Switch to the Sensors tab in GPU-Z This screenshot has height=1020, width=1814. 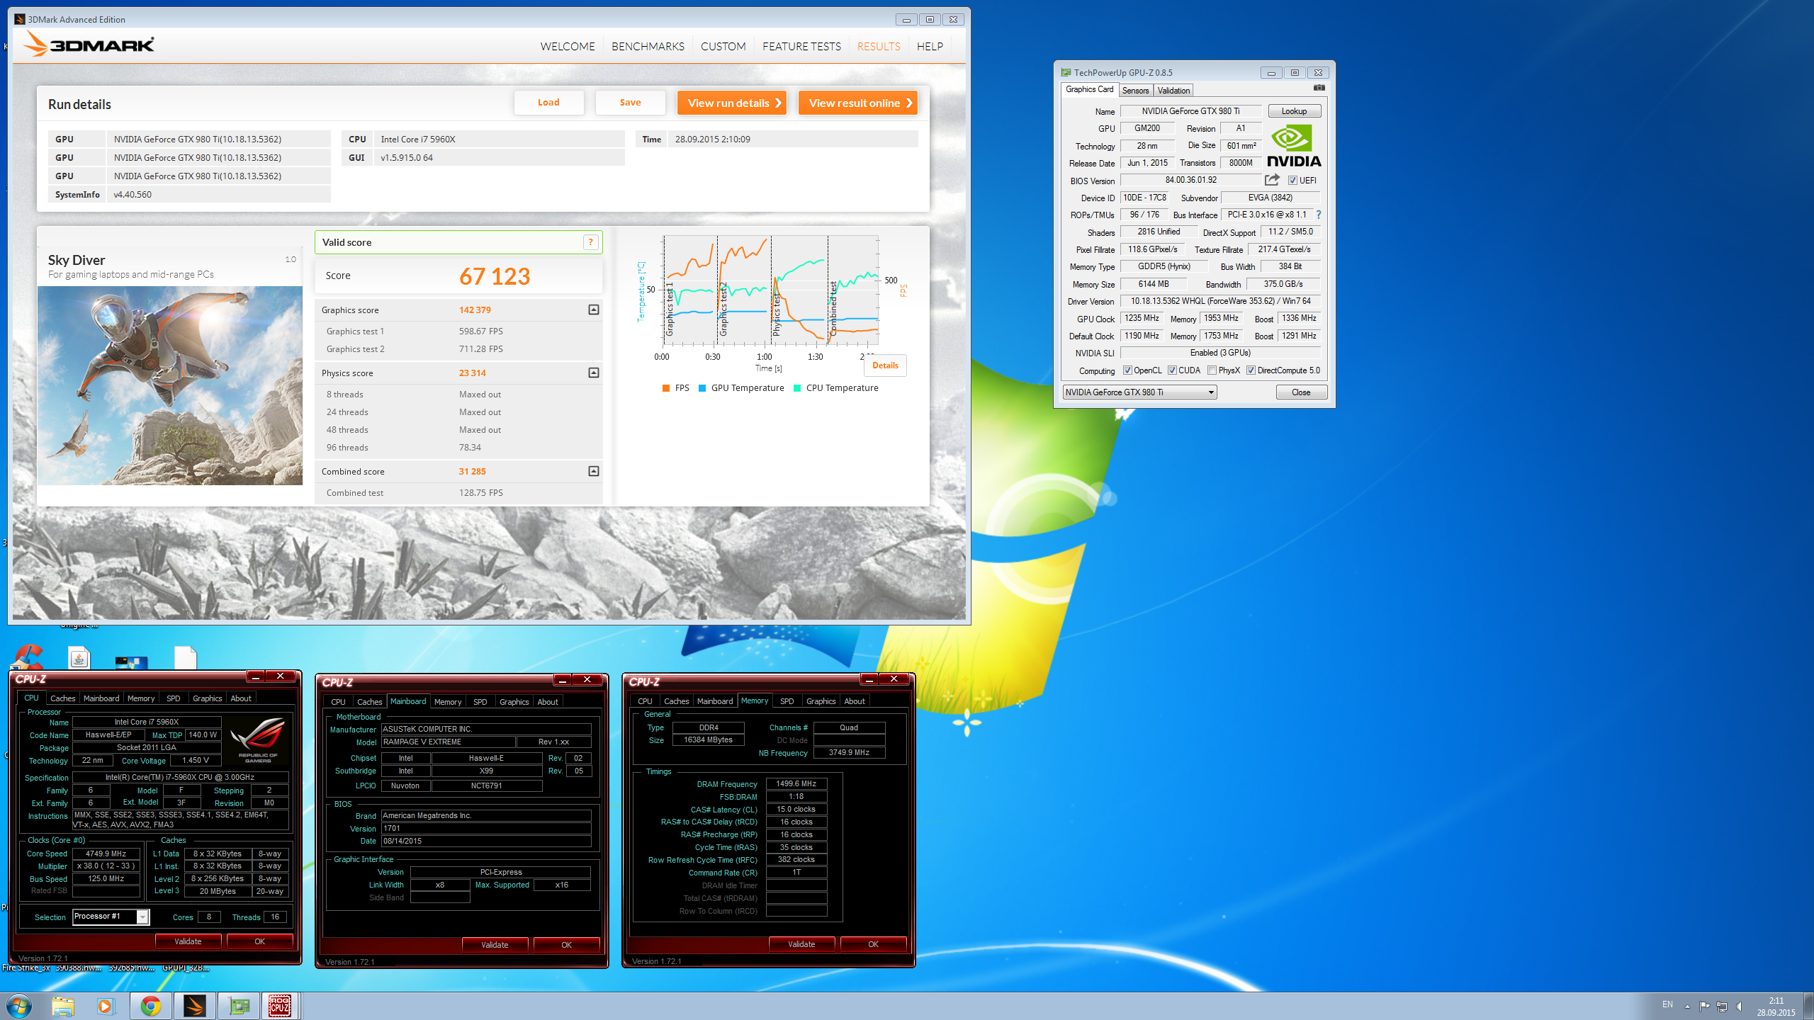coord(1135,91)
